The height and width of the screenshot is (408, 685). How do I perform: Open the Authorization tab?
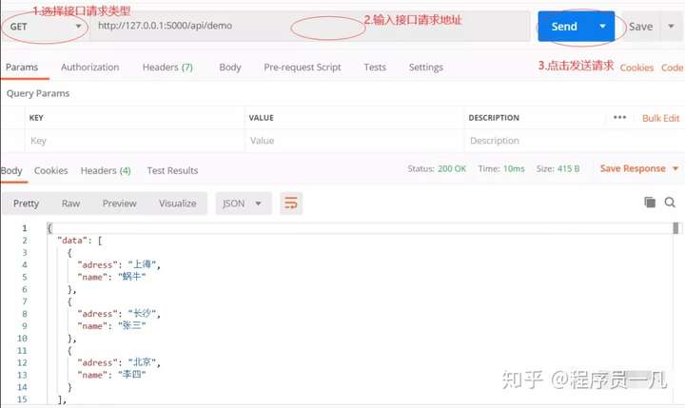point(90,68)
